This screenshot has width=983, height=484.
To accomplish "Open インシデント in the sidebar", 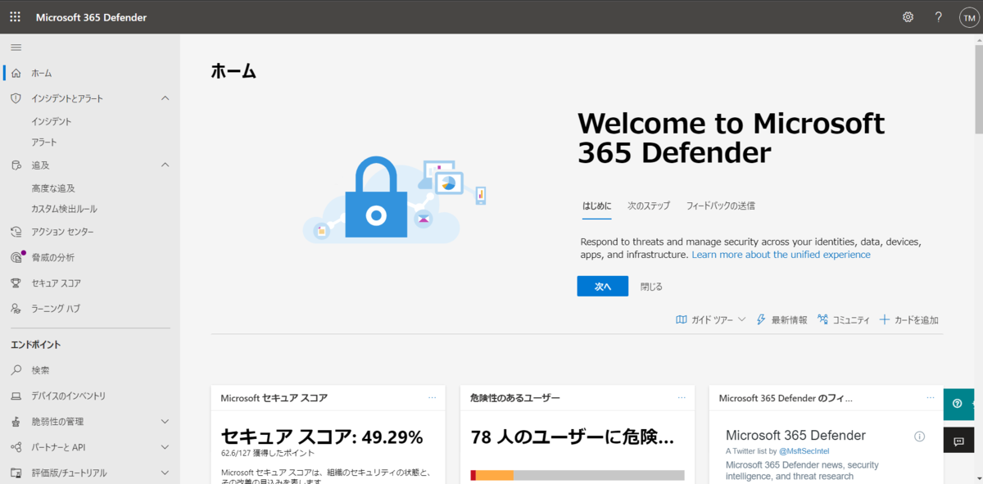I will pyautogui.click(x=52, y=121).
